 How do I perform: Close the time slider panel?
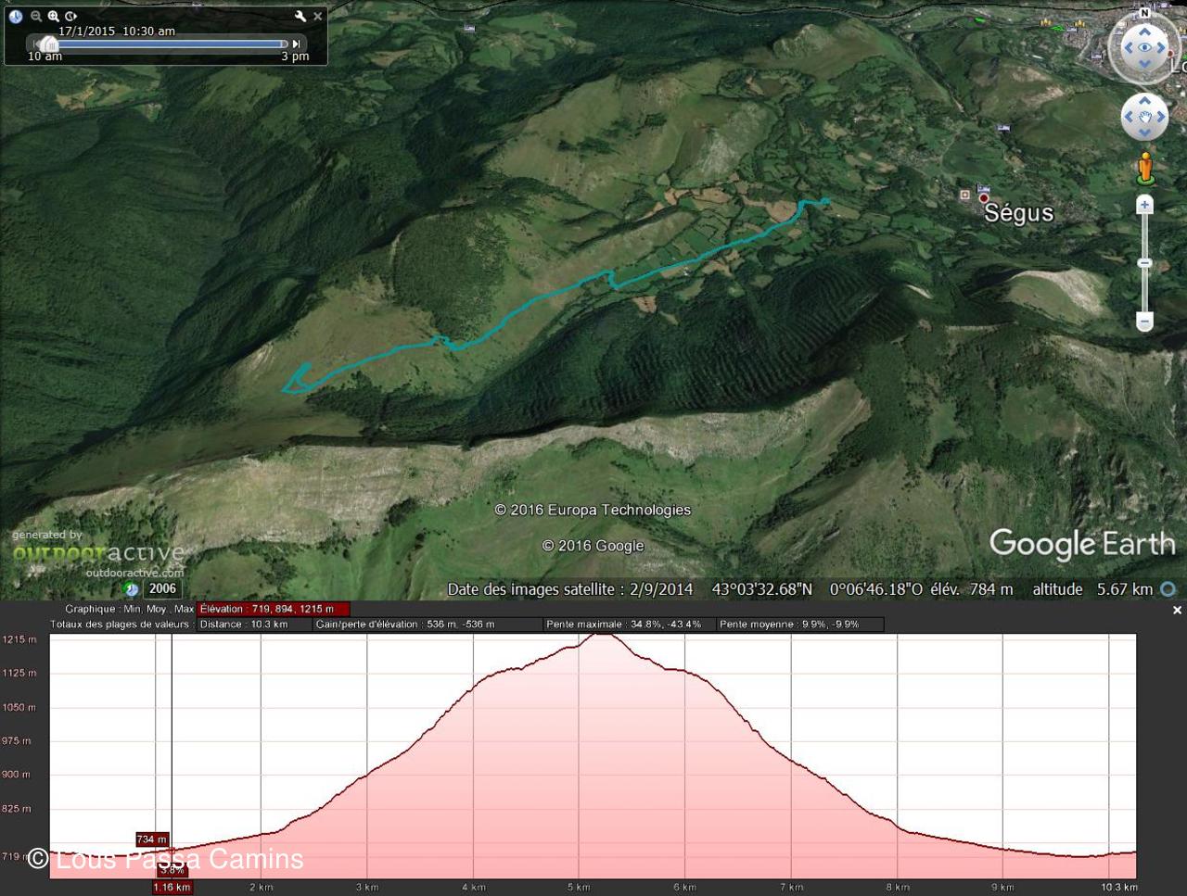pyautogui.click(x=318, y=16)
